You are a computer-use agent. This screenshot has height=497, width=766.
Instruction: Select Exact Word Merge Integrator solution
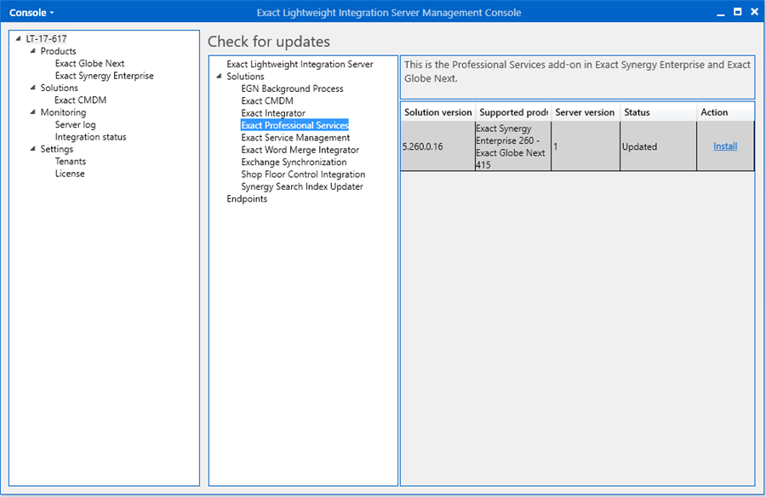coord(300,150)
